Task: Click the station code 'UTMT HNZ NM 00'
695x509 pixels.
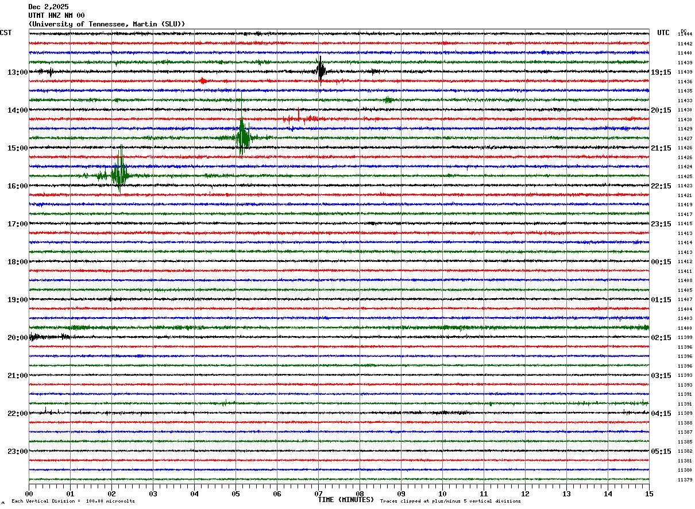Action: tap(56, 16)
